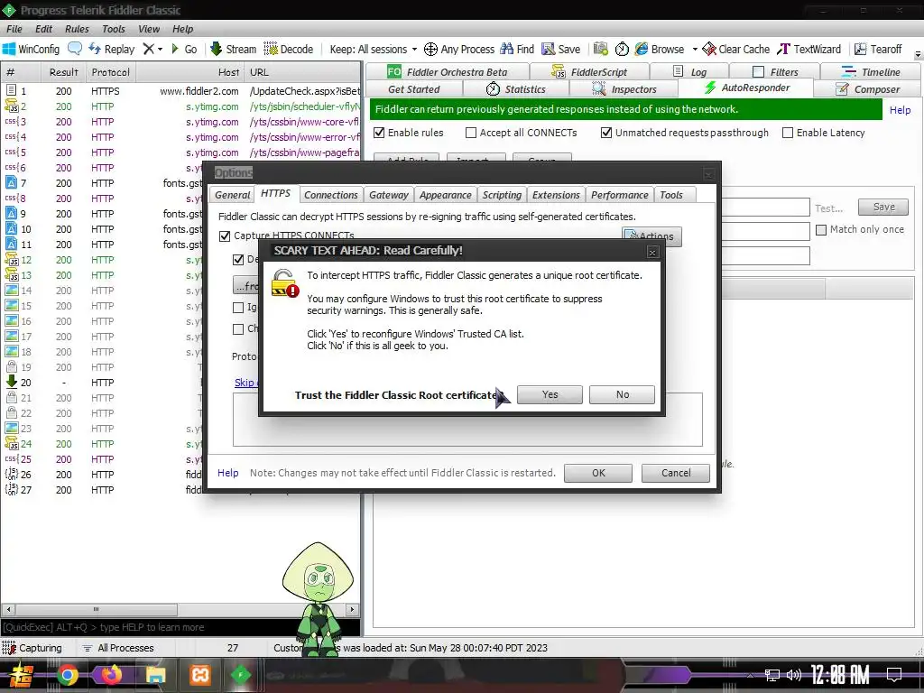The height and width of the screenshot is (693, 924).
Task: Click the session list horizontal scrollbar
Action: coord(180,609)
